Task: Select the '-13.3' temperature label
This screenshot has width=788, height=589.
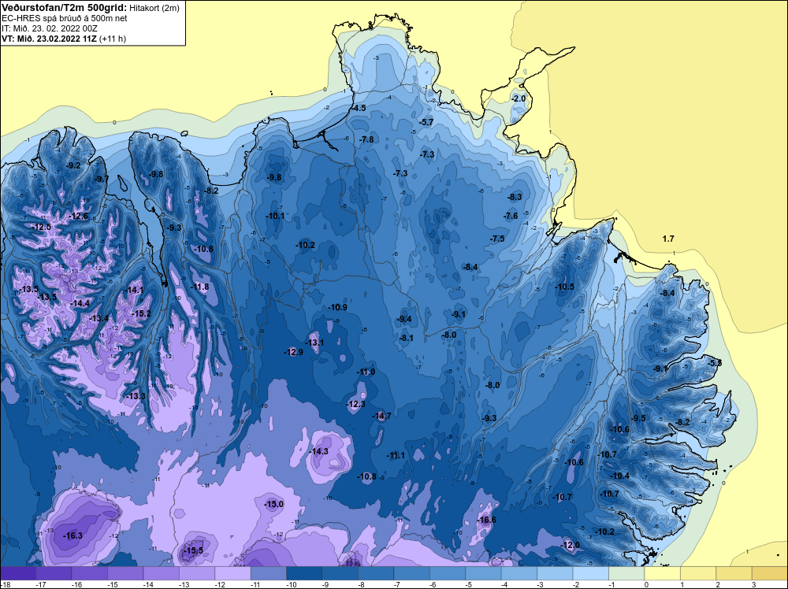Action: [x=136, y=396]
